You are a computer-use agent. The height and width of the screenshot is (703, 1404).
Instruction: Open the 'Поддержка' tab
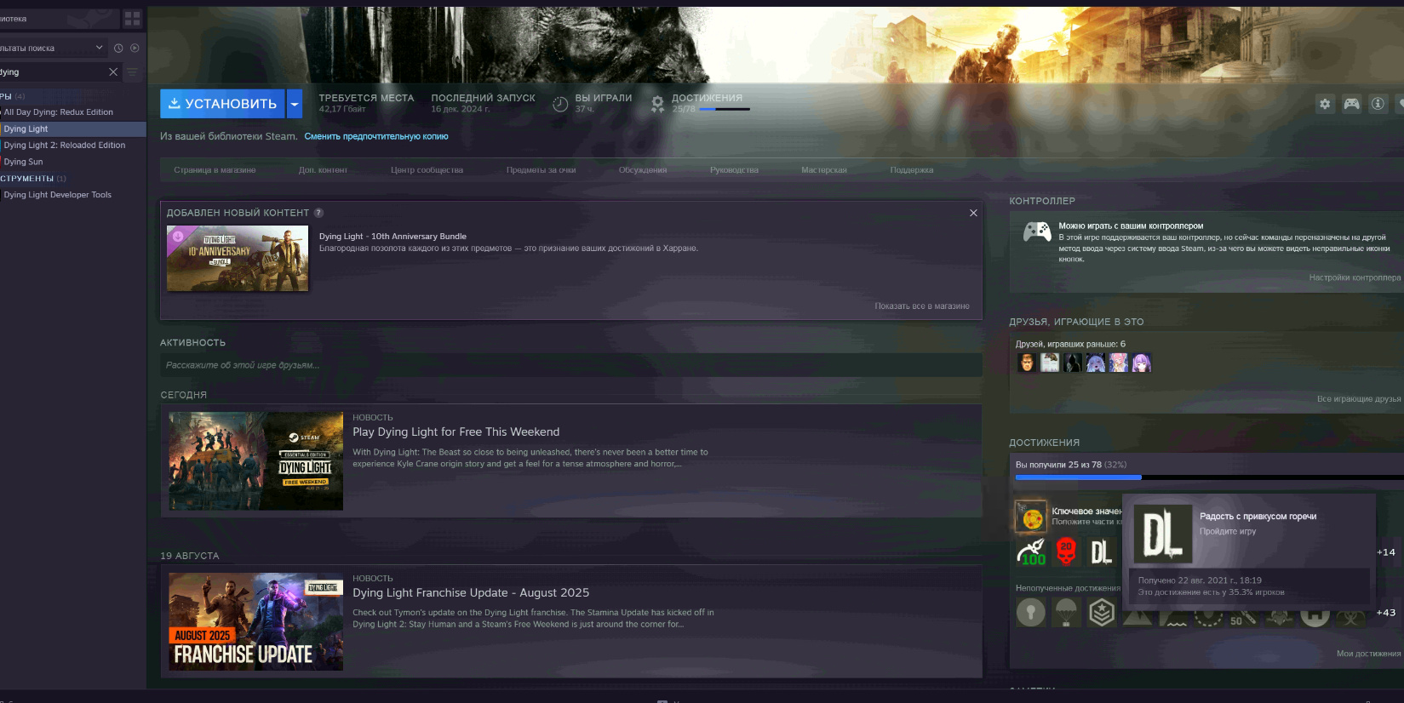click(912, 170)
